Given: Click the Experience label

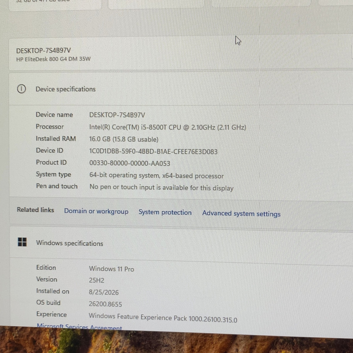Looking at the screenshot, I should pyautogui.click(x=51, y=314).
